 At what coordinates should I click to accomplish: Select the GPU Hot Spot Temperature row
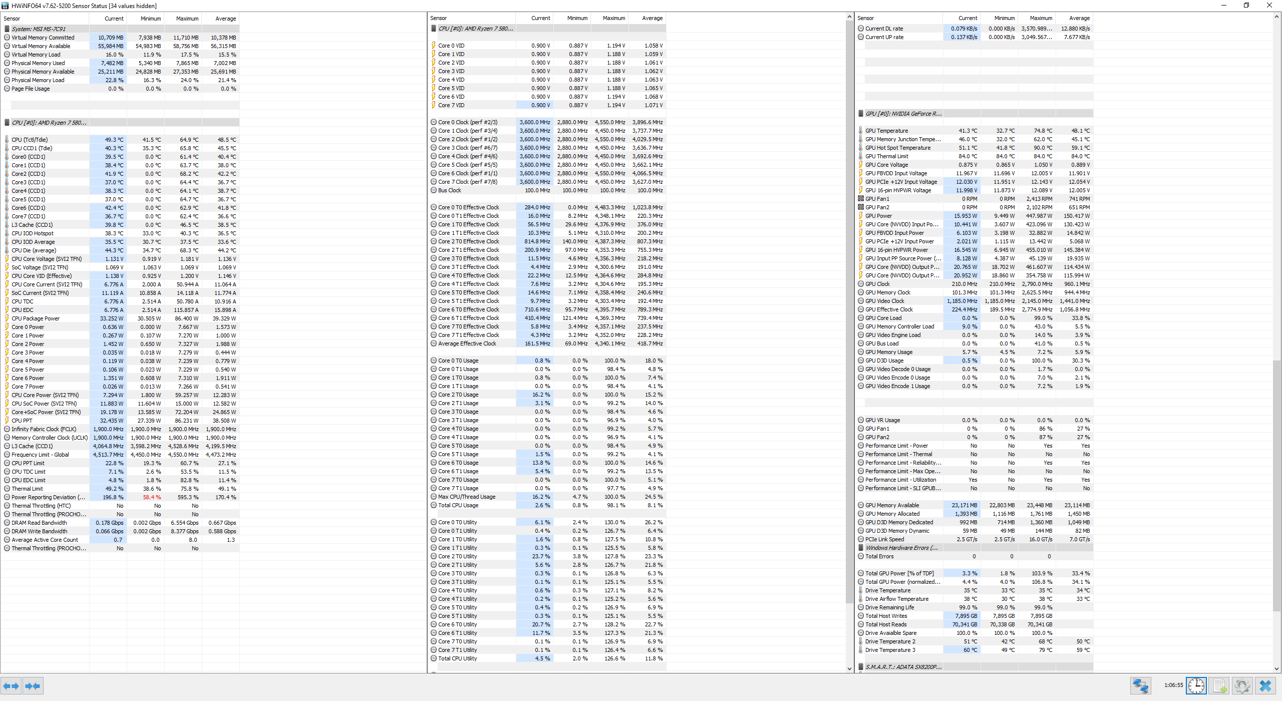pyautogui.click(x=897, y=148)
